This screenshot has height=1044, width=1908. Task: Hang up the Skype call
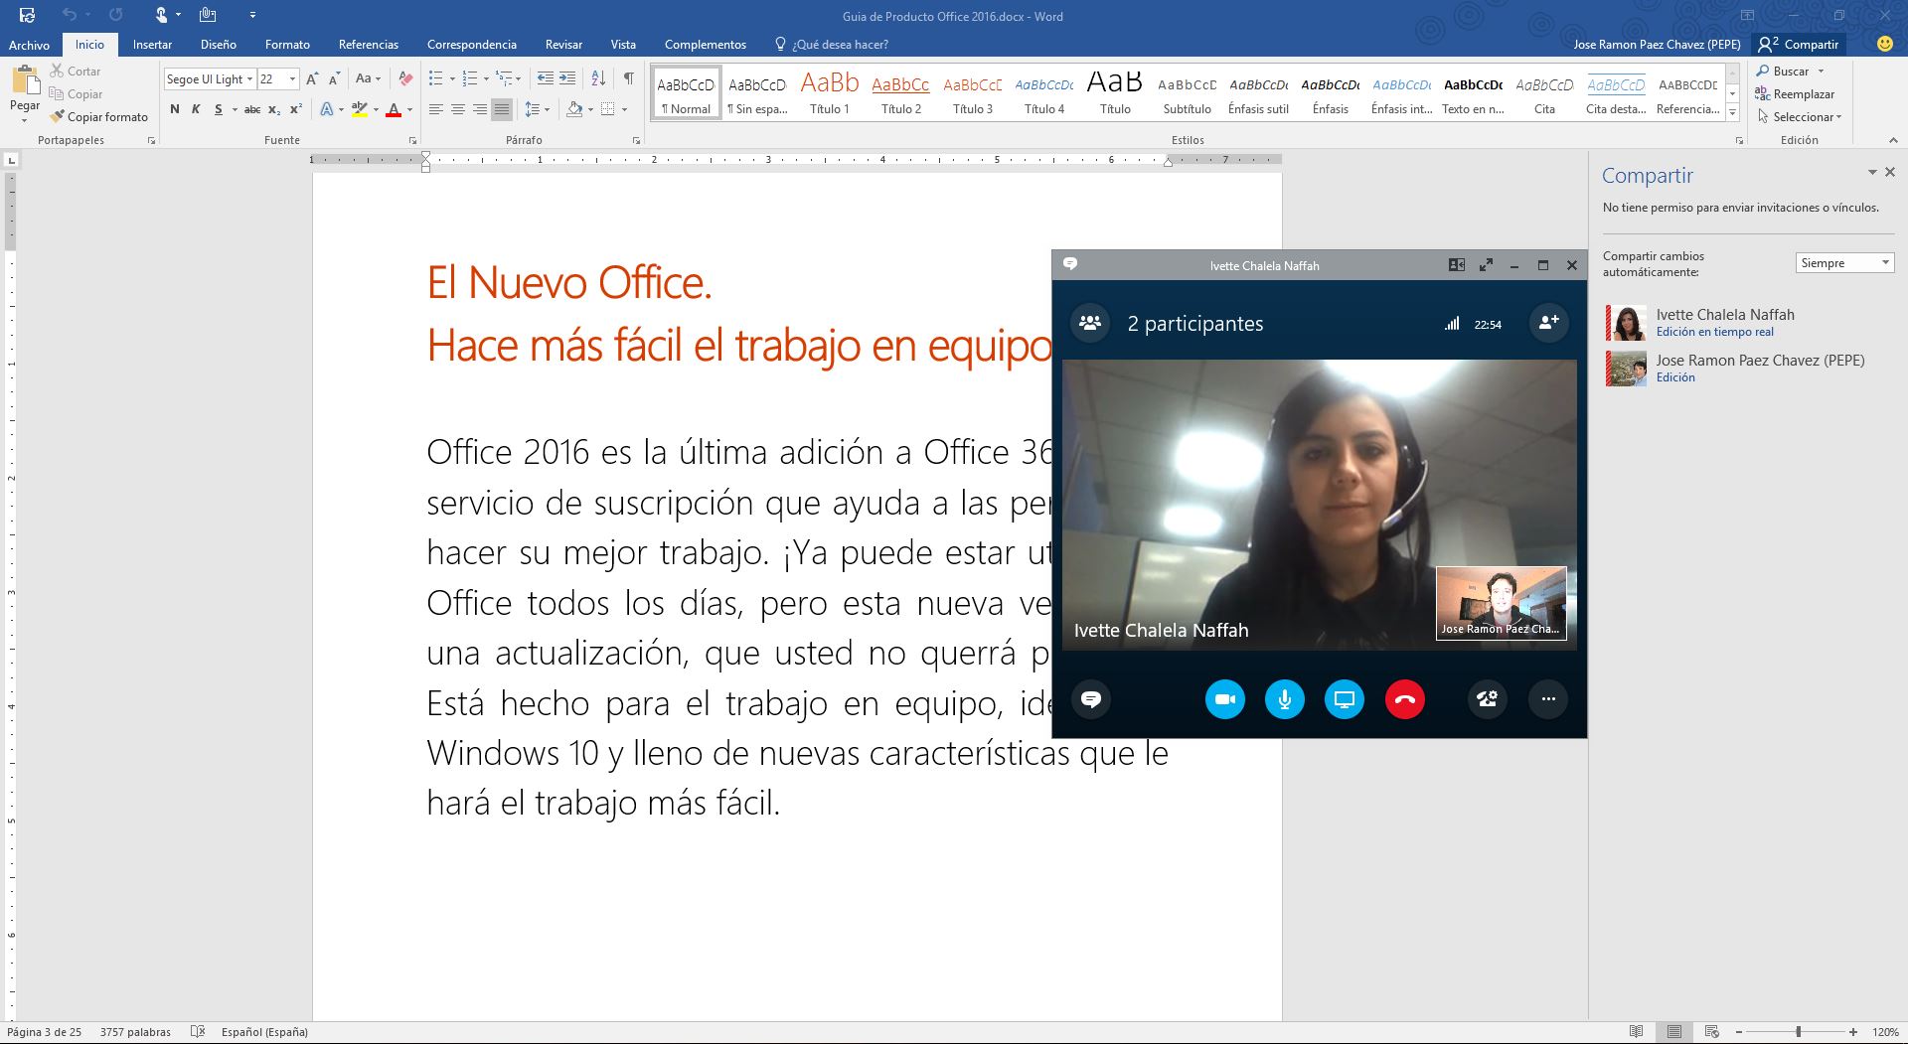pos(1404,699)
